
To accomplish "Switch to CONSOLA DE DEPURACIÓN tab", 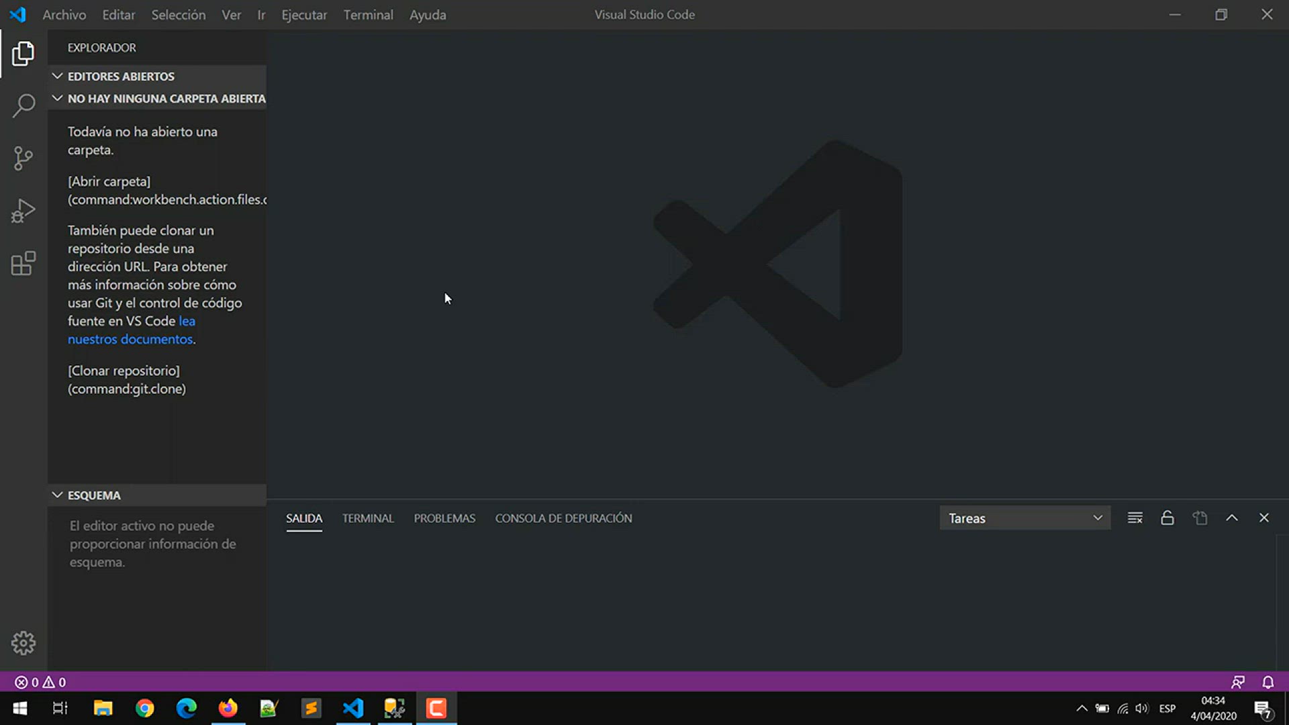I will 564,518.
